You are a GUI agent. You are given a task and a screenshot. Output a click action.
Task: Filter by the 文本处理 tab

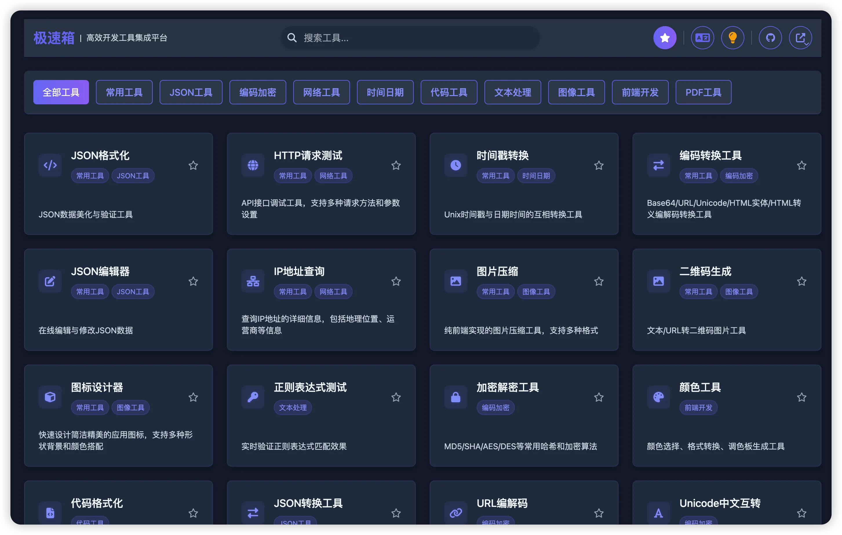(x=513, y=92)
